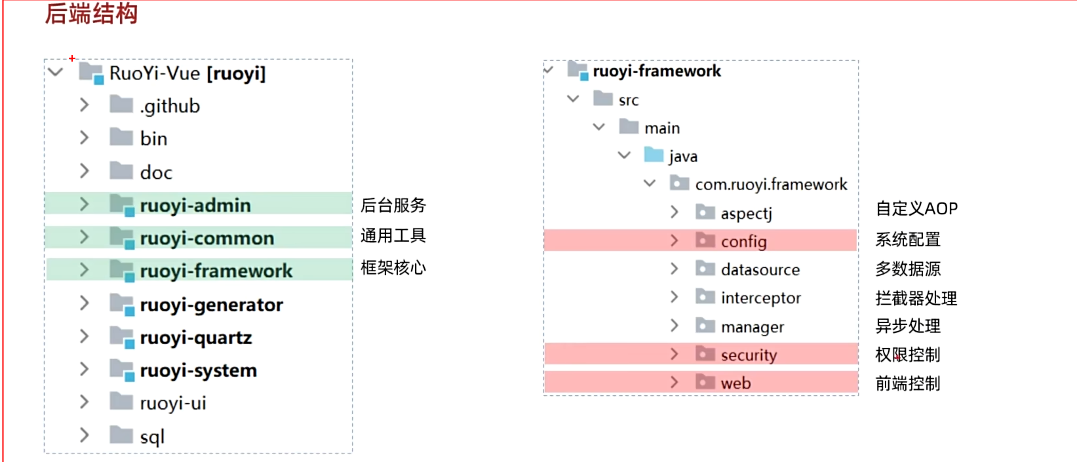Viewport: 1077px width, 462px height.
Task: Select the interceptor package label
Action: (760, 298)
